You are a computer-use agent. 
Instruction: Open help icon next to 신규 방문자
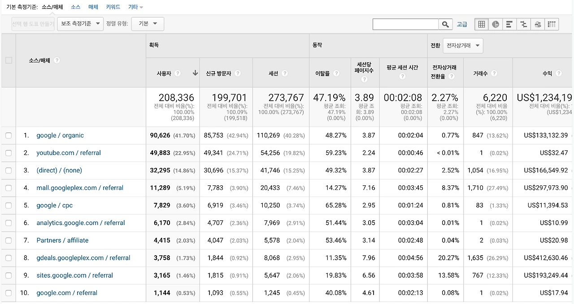click(x=238, y=73)
